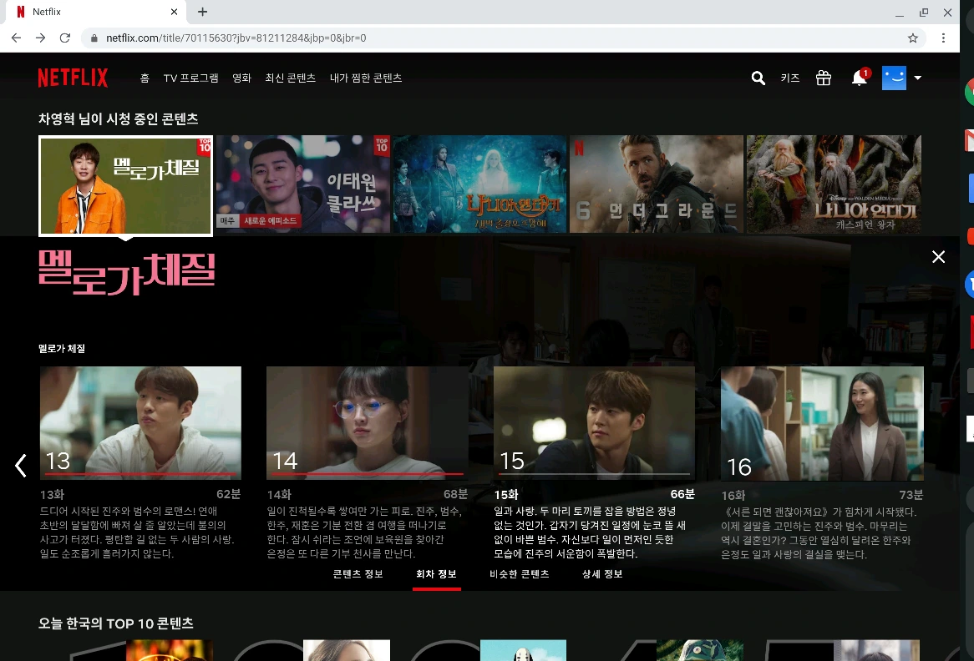Click the 16화 episode title

tap(733, 495)
